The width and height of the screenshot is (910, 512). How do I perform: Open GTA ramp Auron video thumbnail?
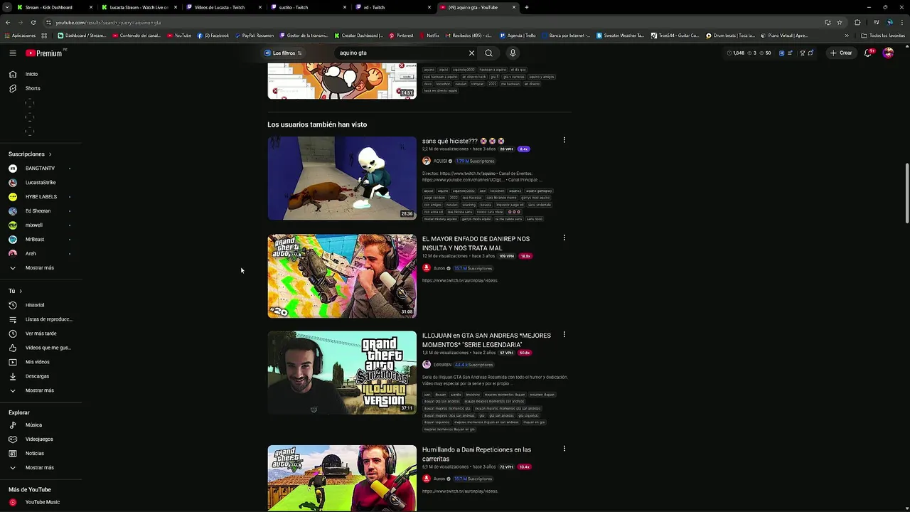(342, 276)
